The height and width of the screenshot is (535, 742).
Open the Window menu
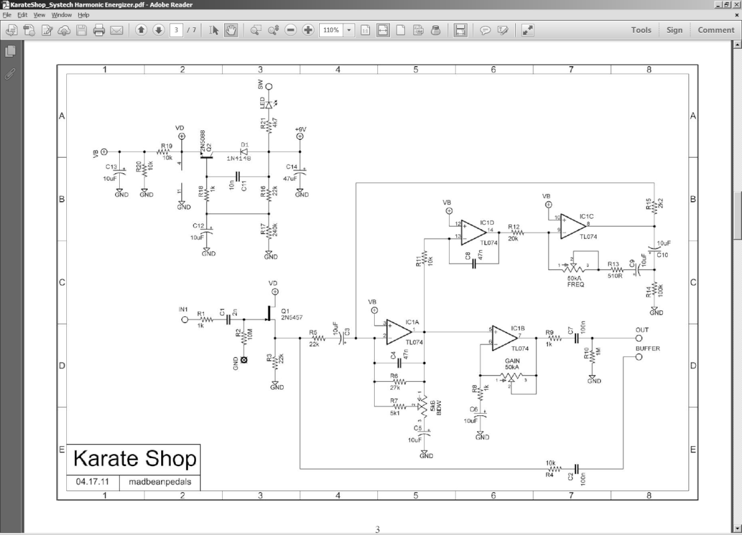tap(62, 15)
